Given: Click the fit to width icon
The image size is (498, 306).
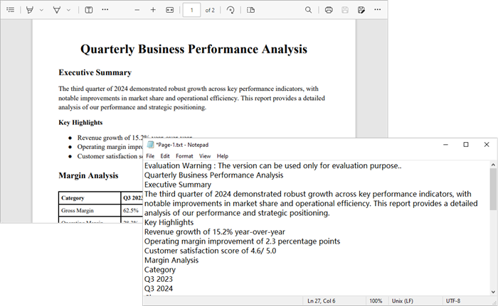Looking at the screenshot, I should [x=170, y=10].
